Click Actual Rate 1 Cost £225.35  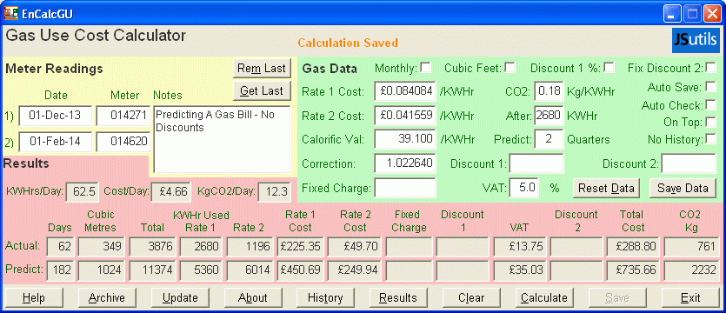pos(300,246)
